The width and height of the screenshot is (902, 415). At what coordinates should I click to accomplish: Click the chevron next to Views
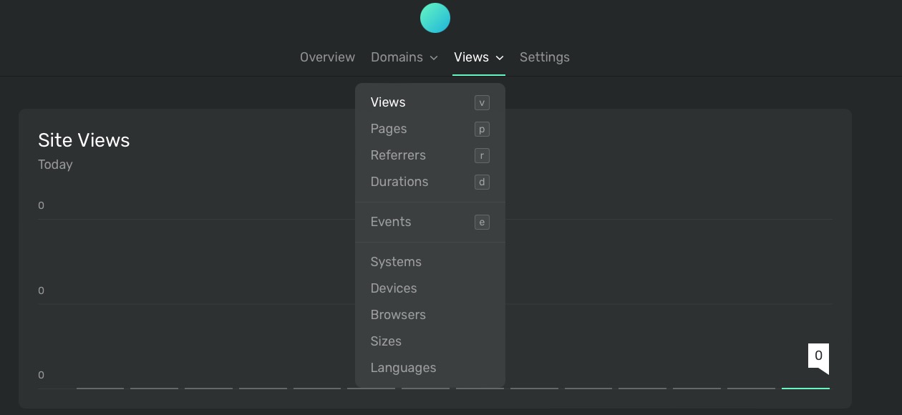(x=499, y=58)
